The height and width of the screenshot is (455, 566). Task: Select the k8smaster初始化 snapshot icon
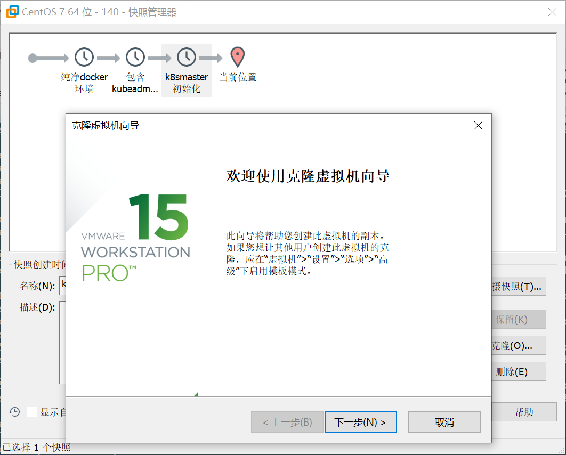pyautogui.click(x=186, y=57)
